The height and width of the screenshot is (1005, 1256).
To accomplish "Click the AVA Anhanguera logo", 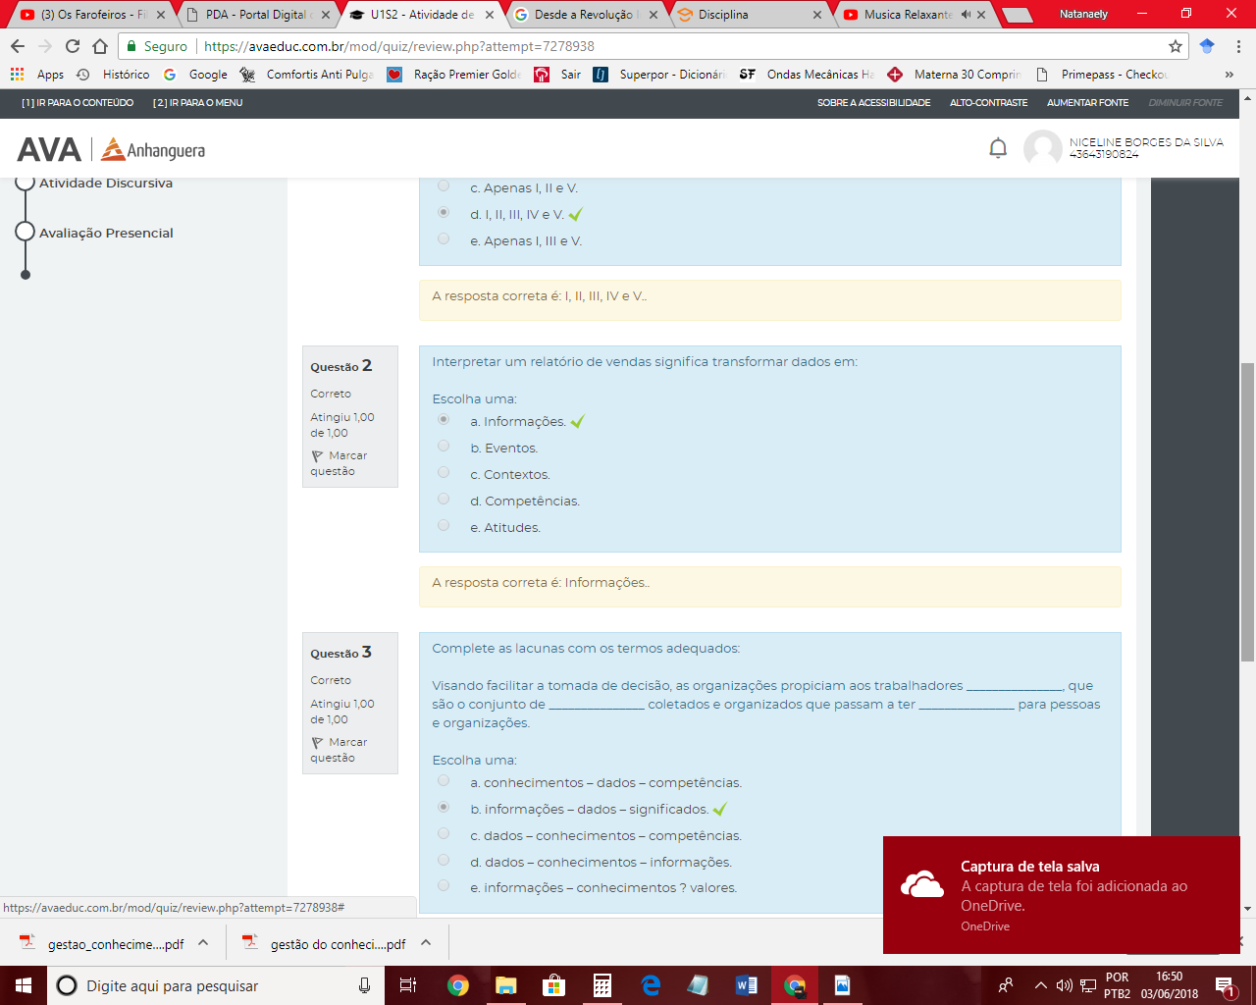I will click(111, 149).
